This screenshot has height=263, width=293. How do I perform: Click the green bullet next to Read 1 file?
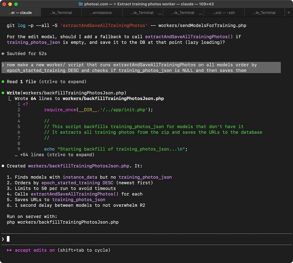point(3,82)
